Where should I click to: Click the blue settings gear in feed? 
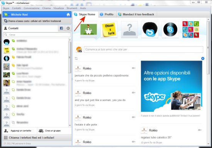point(203,58)
